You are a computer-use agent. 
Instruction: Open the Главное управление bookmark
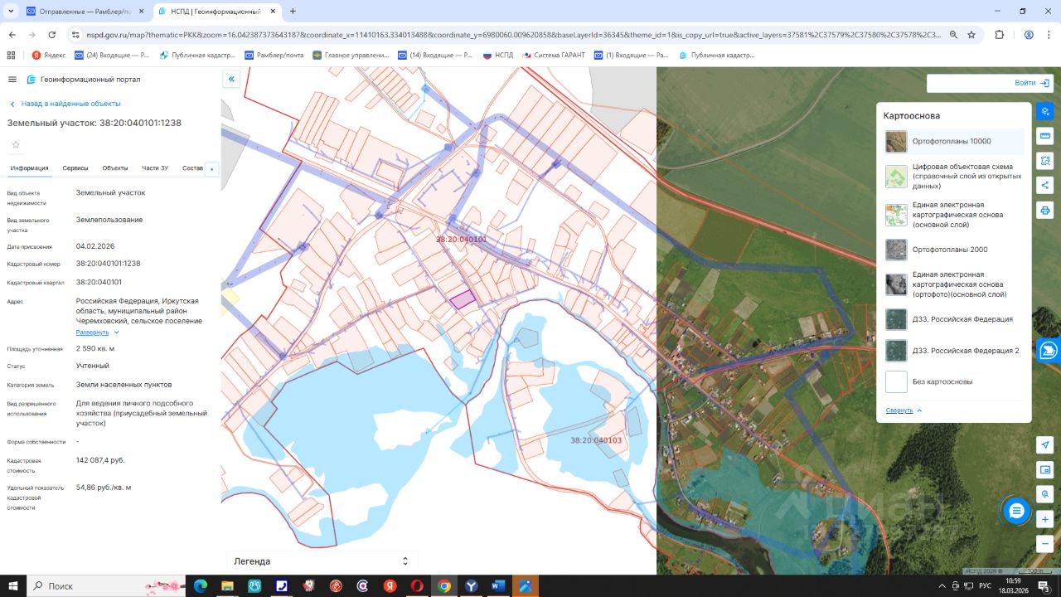(x=351, y=56)
